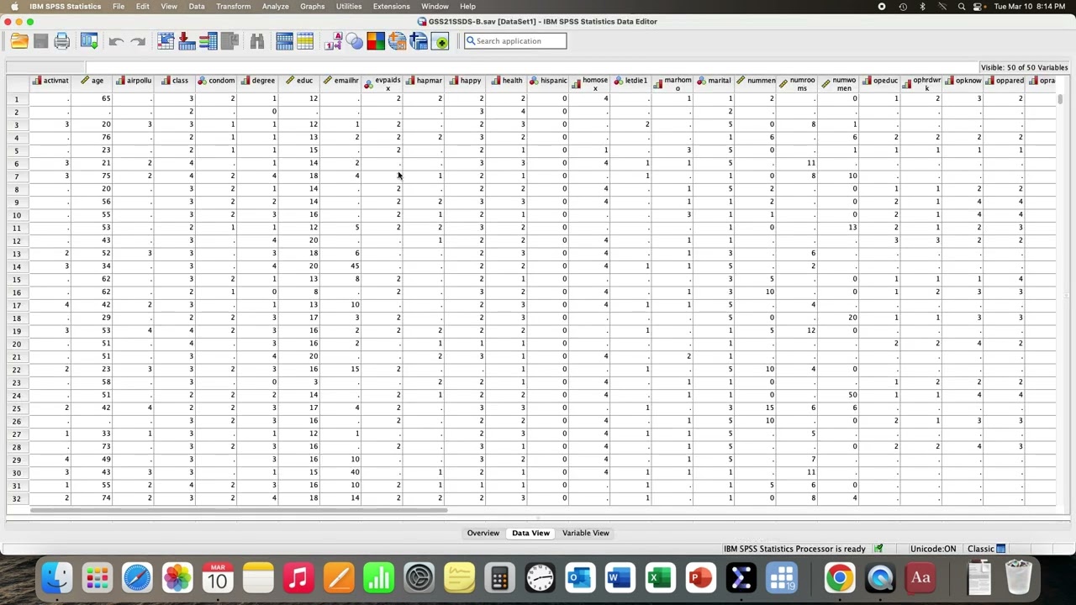Click IBM SPSS Statistics Processor is ready
Viewport: 1076px width, 605px height.
tap(794, 549)
